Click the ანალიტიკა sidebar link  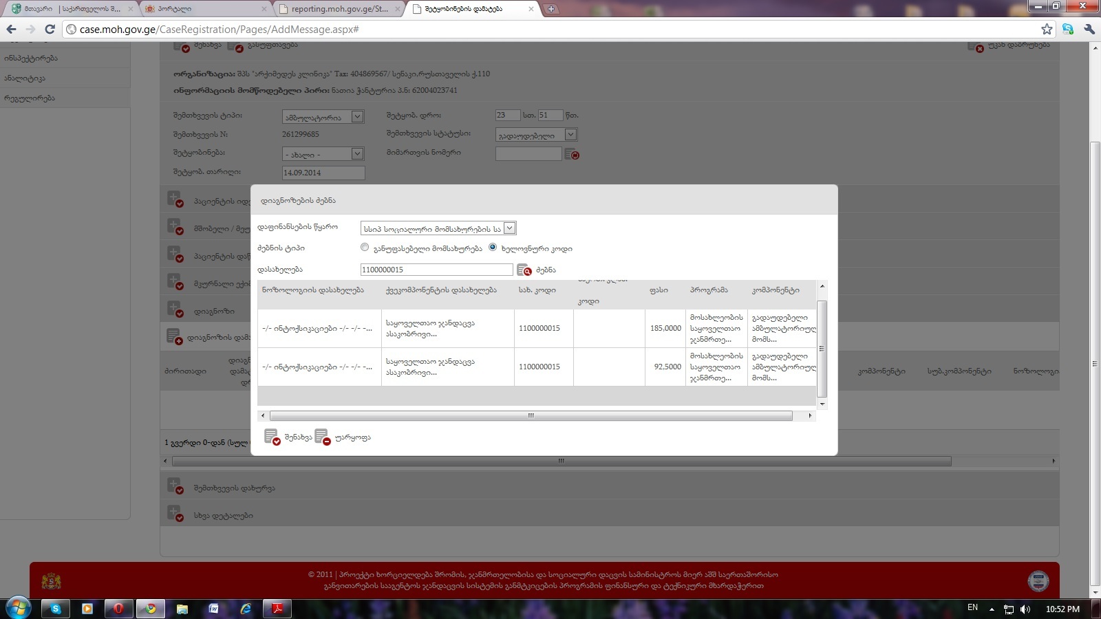tap(25, 78)
